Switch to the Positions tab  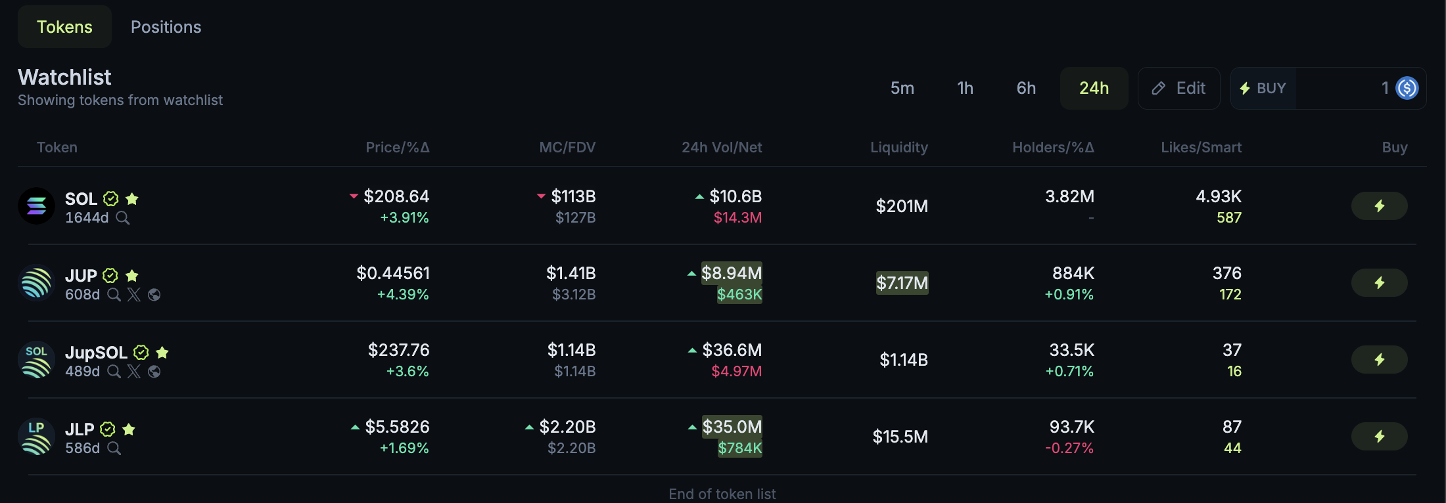click(x=166, y=27)
